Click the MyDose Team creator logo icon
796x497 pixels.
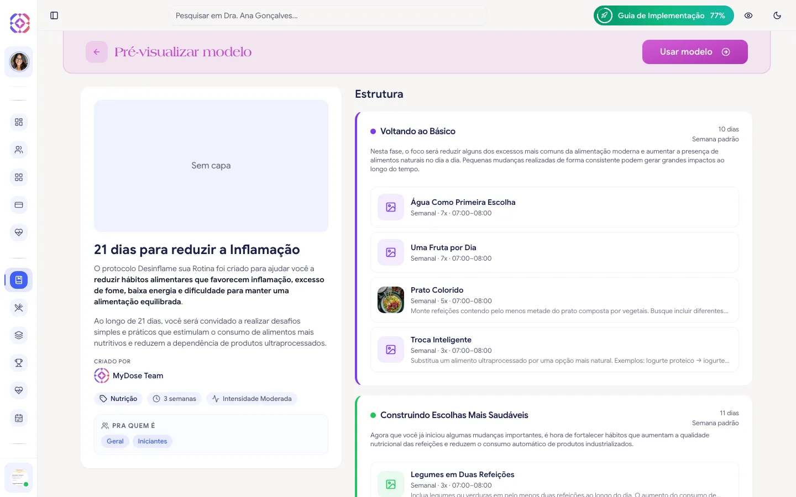pos(102,376)
